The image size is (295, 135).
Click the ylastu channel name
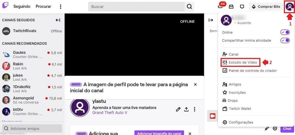[99, 101]
